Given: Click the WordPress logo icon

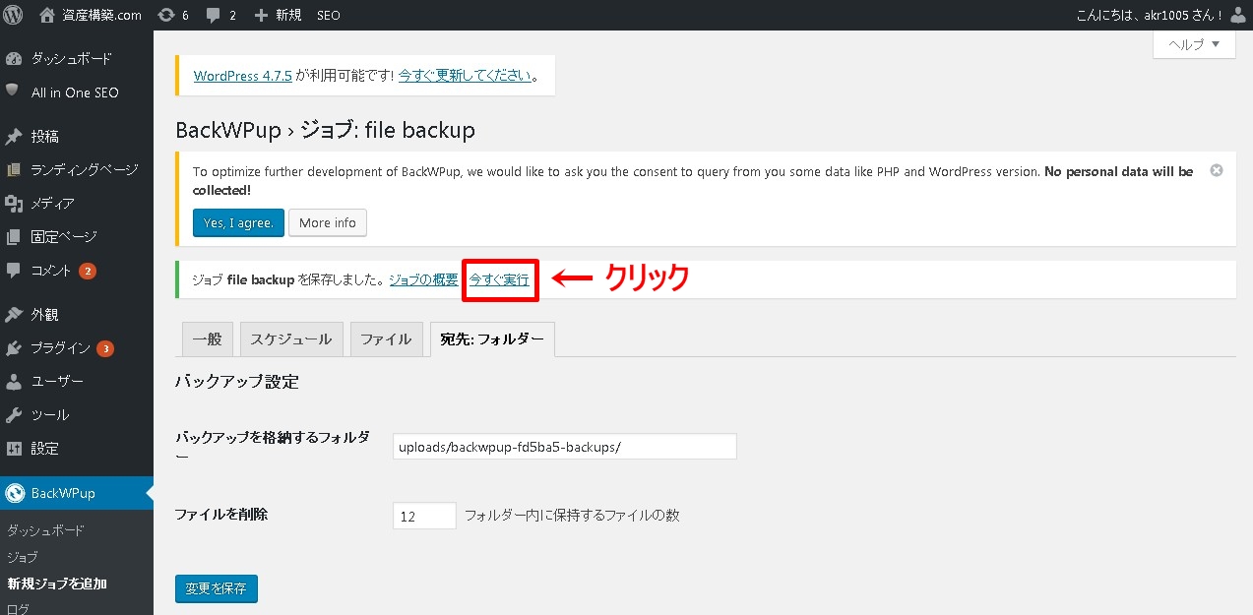Looking at the screenshot, I should [x=14, y=15].
